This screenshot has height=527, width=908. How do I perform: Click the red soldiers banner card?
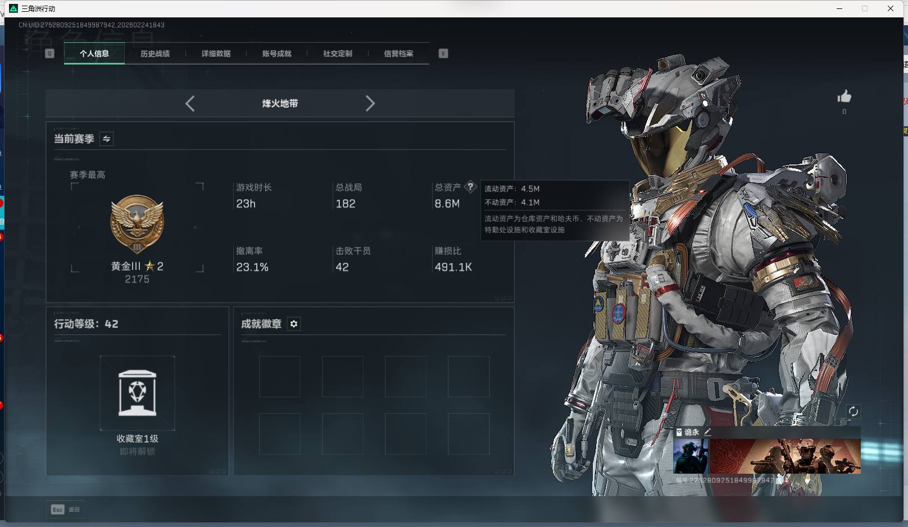(785, 456)
